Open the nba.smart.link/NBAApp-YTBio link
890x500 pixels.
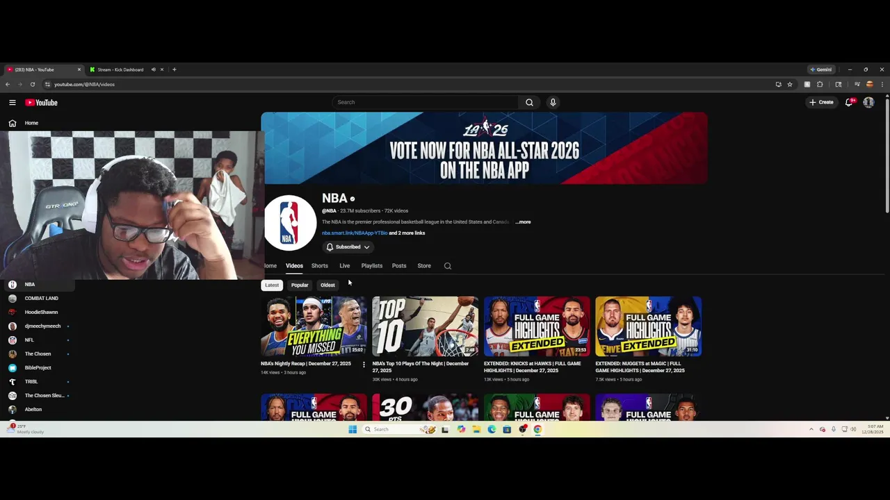[x=355, y=233]
